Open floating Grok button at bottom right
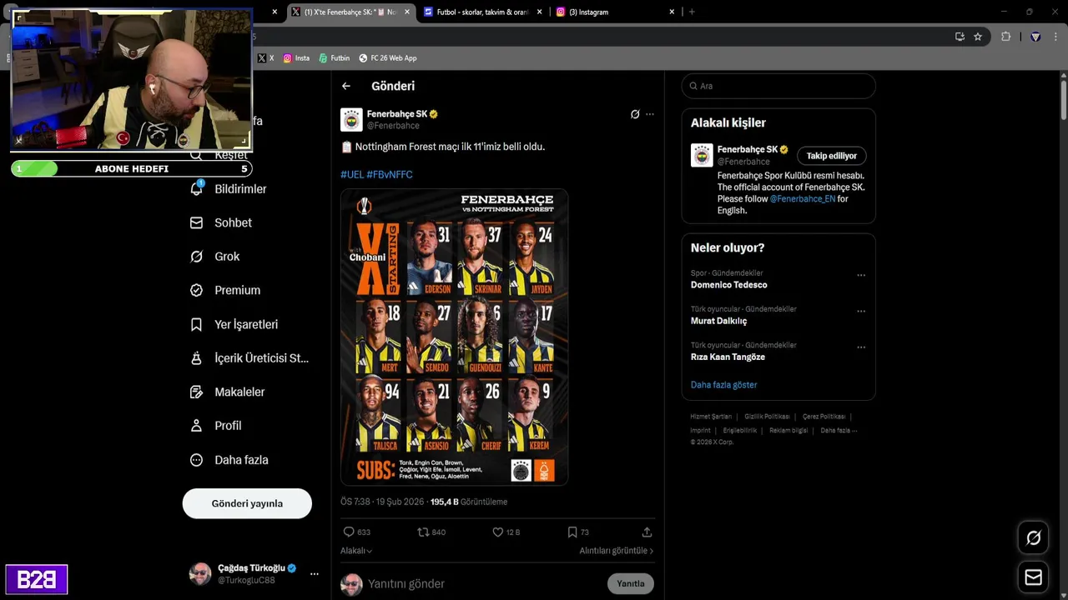The image size is (1068, 600). pos(1033,538)
